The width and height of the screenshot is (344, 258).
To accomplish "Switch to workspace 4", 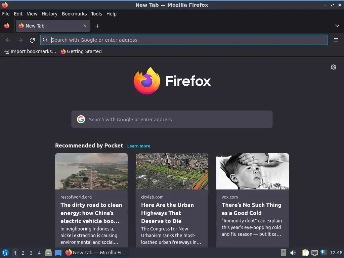I will click(39, 253).
